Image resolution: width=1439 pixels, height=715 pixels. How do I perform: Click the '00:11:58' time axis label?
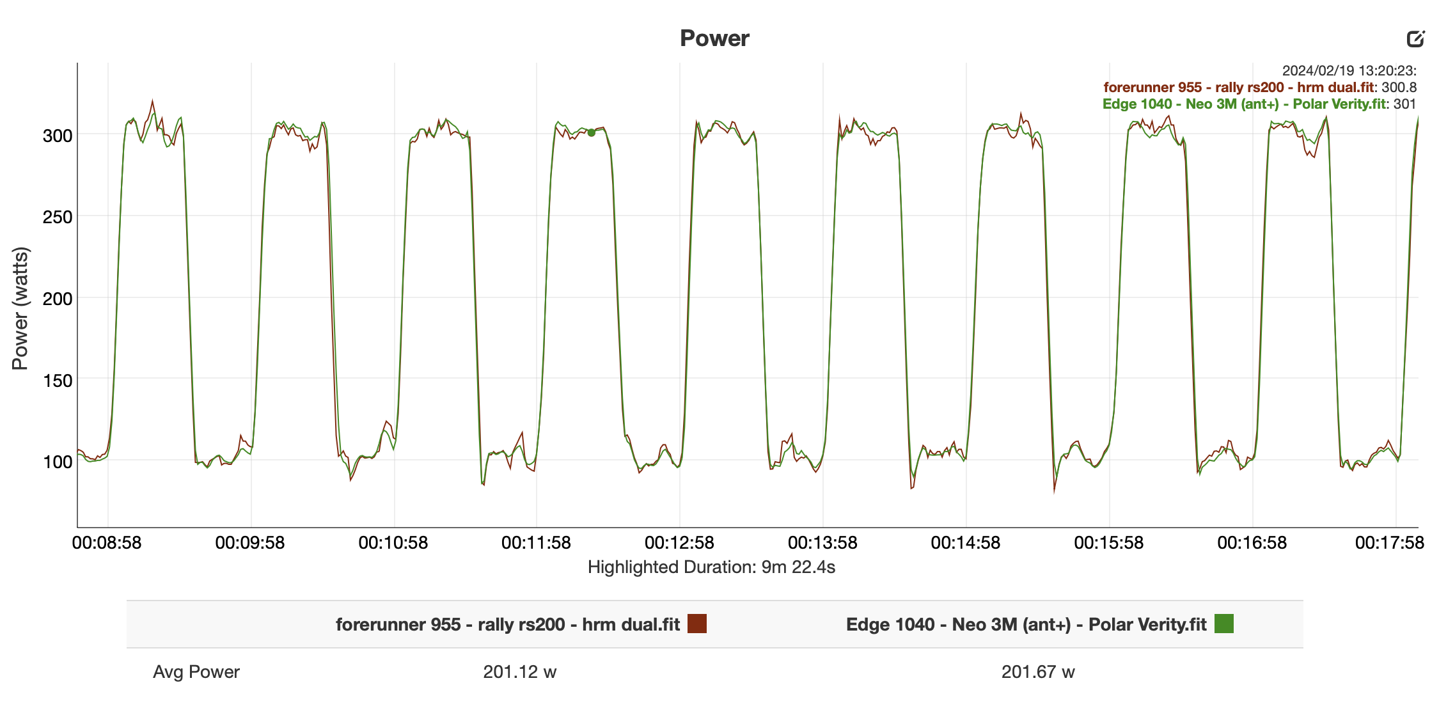click(x=536, y=543)
